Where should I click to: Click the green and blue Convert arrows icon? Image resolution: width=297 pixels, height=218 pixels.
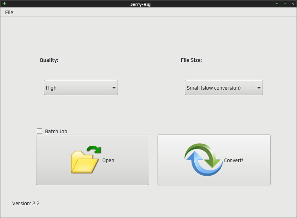click(204, 160)
